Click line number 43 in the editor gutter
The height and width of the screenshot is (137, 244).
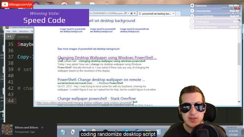pos(11,94)
